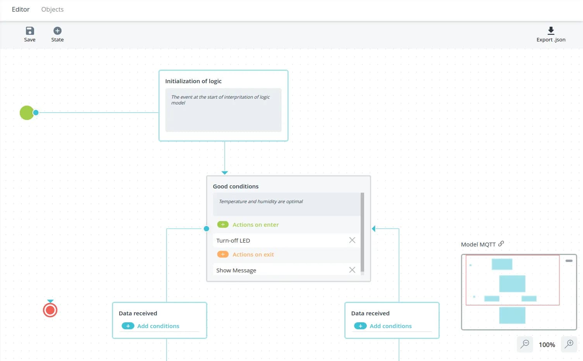
Task: Remove the Turn-off LED action
Action: [352, 240]
